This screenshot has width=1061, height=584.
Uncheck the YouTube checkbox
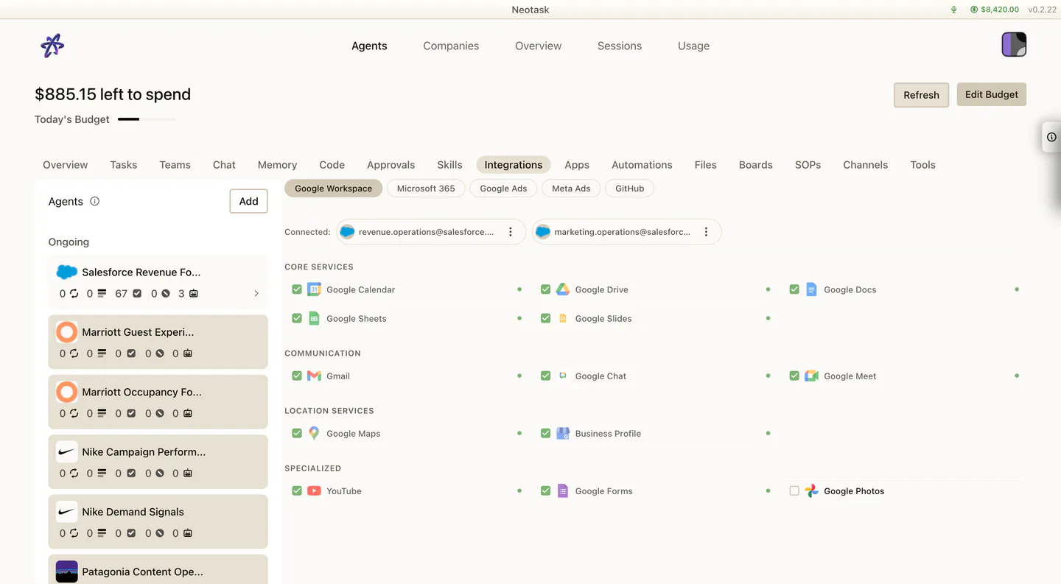[x=297, y=490]
